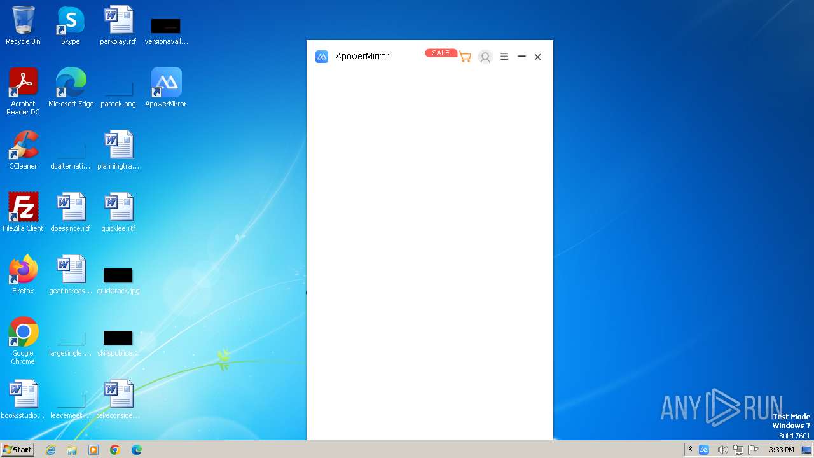Minimize the ApowerMirror window

521,57
